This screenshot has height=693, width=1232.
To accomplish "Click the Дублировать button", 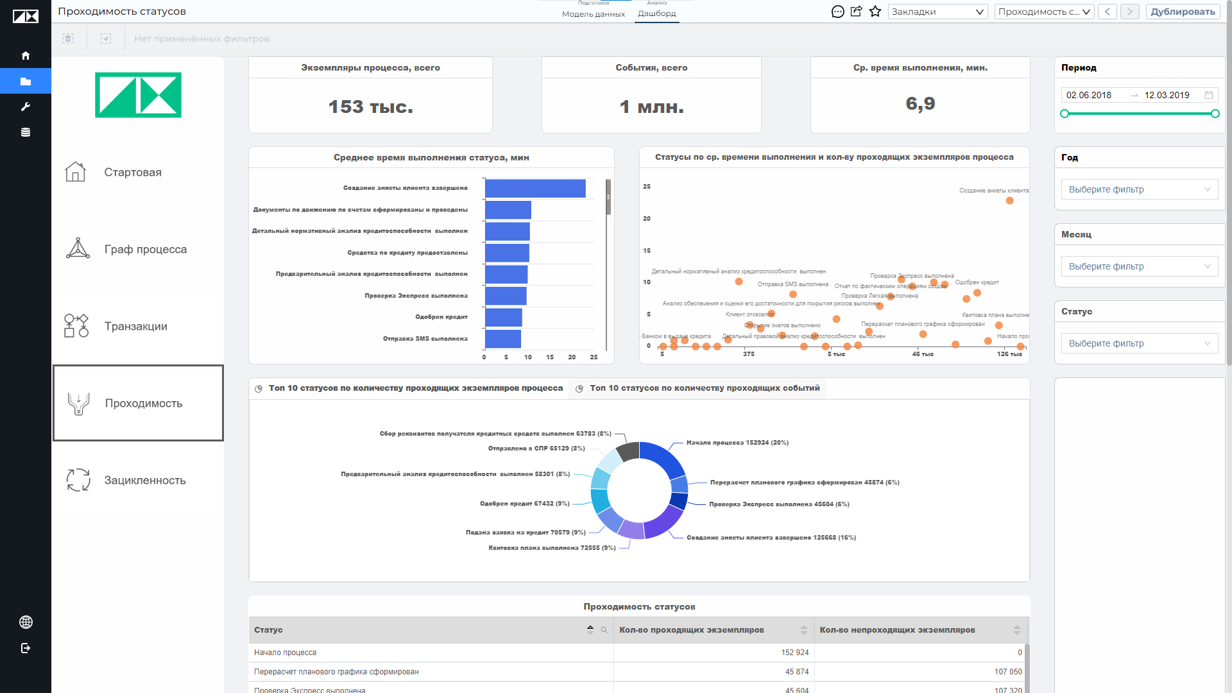I will click(x=1183, y=12).
